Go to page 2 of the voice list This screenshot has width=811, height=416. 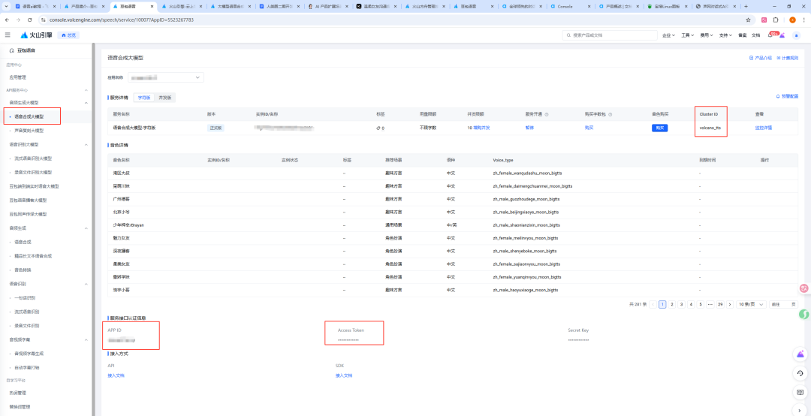(x=672, y=304)
